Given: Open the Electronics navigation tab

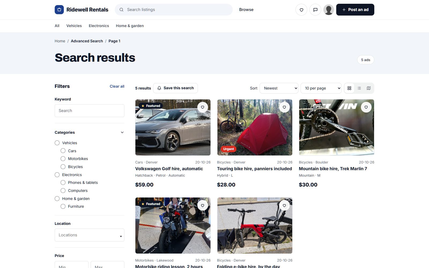Looking at the screenshot, I should click(99, 26).
